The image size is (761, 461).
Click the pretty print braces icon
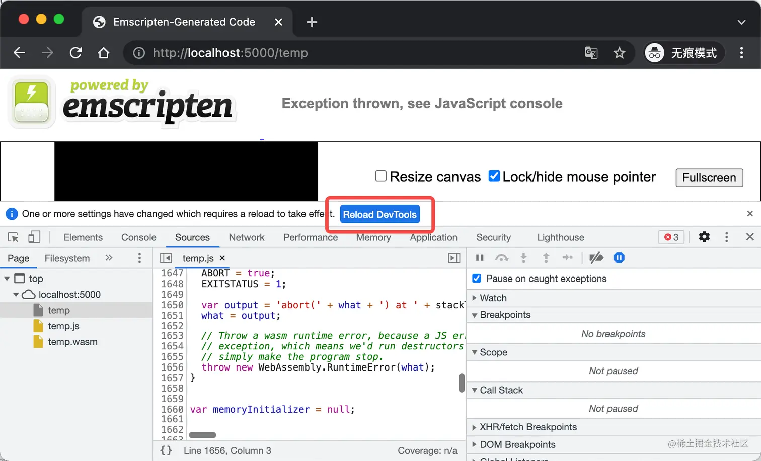166,450
